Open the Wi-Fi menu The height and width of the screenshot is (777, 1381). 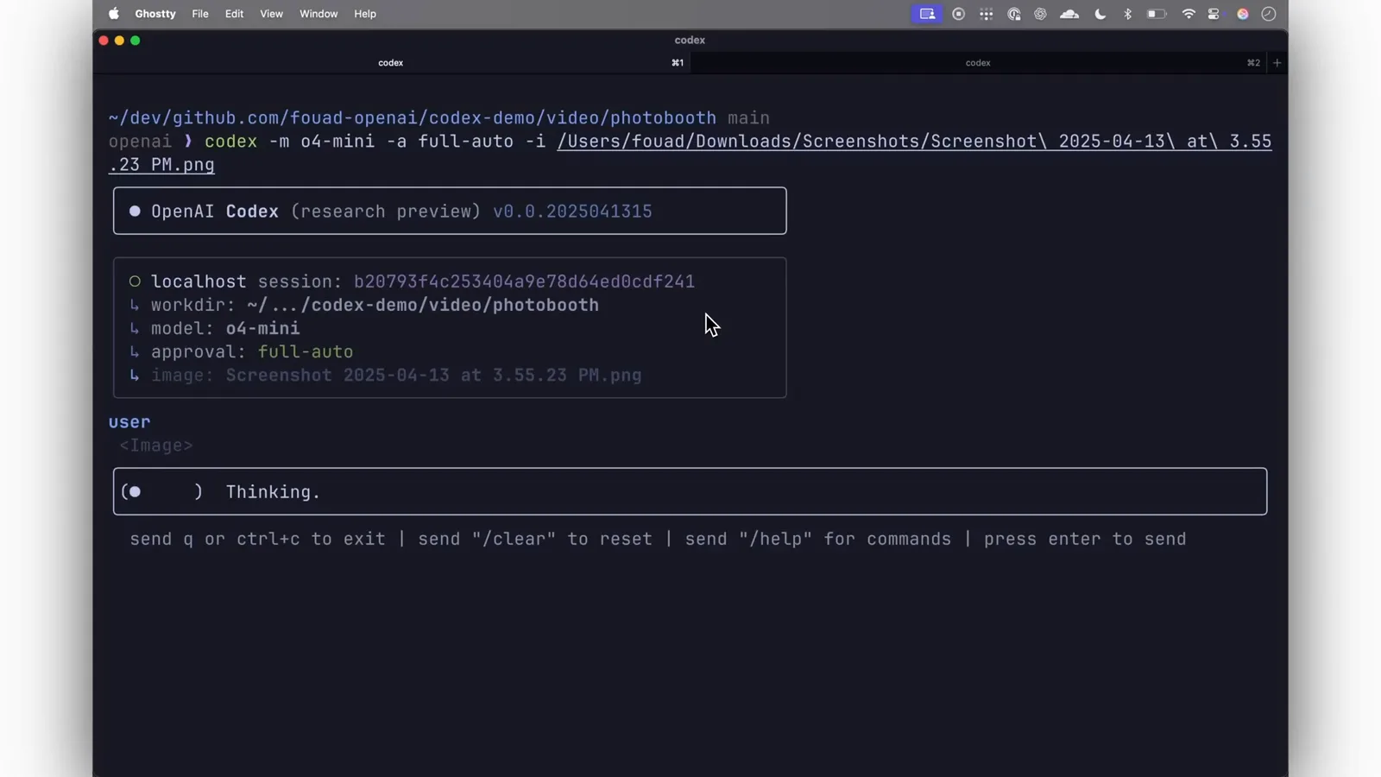point(1189,14)
